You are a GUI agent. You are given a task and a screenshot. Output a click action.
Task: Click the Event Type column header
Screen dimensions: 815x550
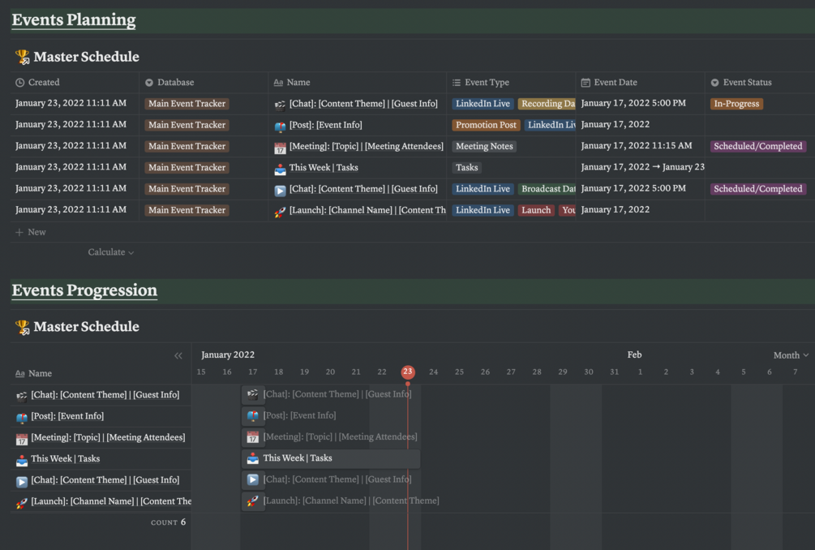pos(487,83)
